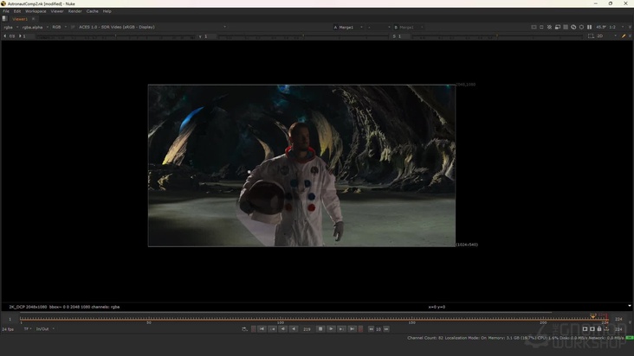634x356 pixels.
Task: Adjust the viewer gain slider
Action: (x=116, y=36)
